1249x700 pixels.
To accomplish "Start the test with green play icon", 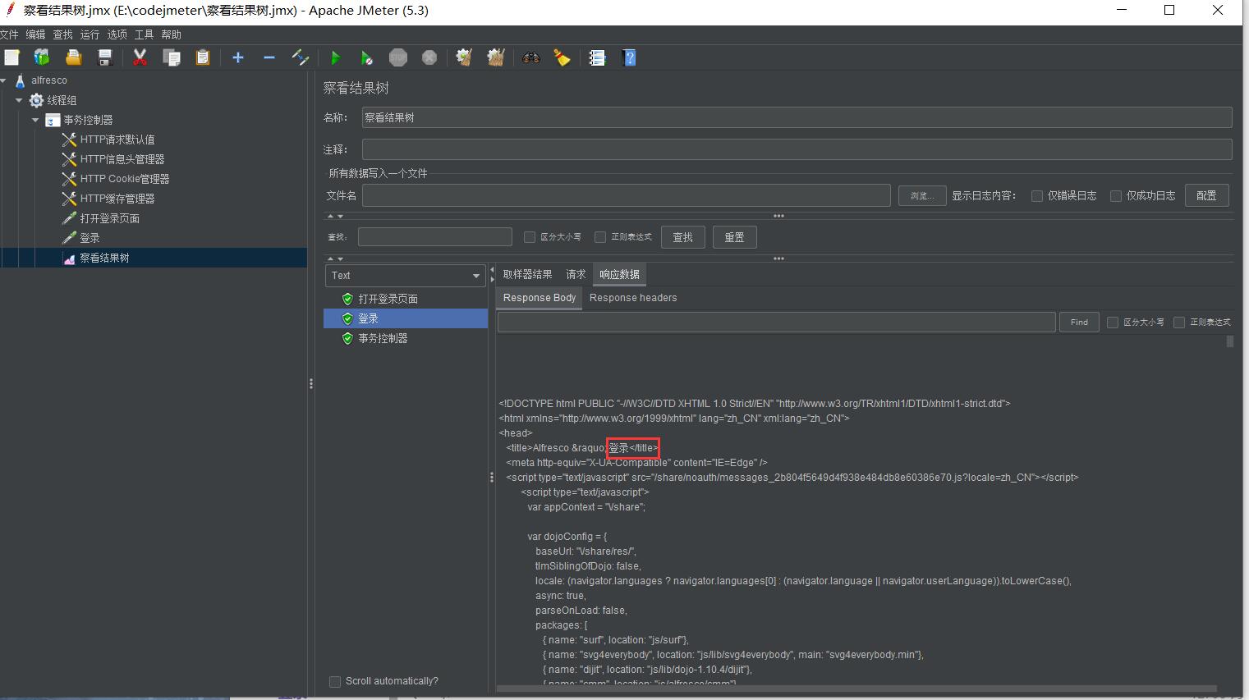I will (335, 57).
